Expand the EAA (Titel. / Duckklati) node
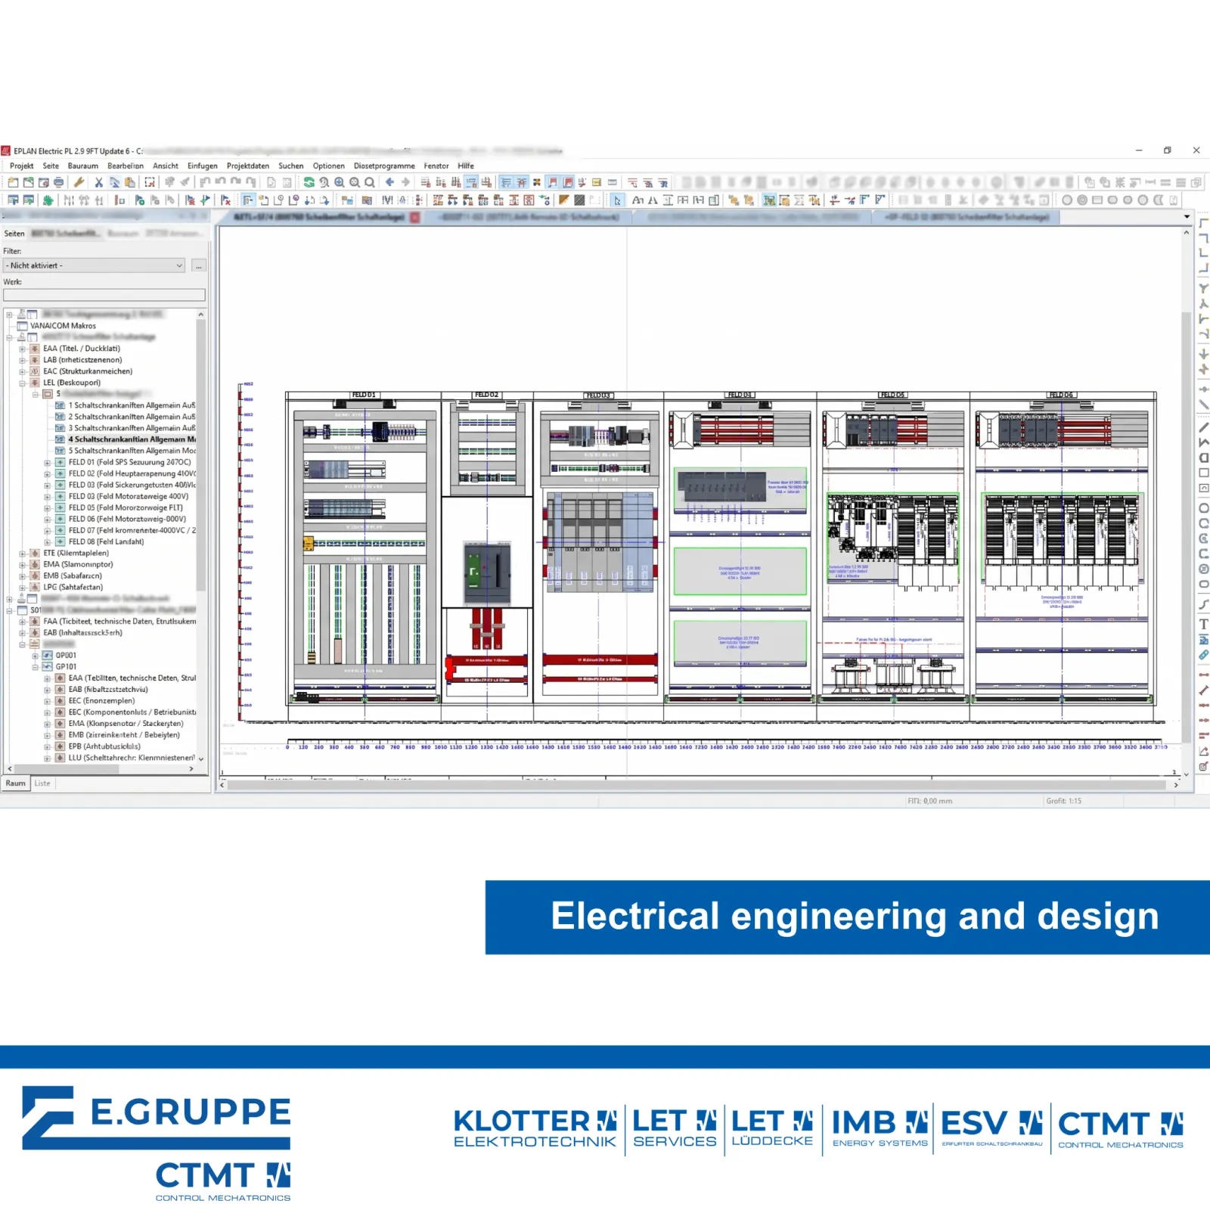Screen dimensions: 1210x1210 tap(22, 349)
